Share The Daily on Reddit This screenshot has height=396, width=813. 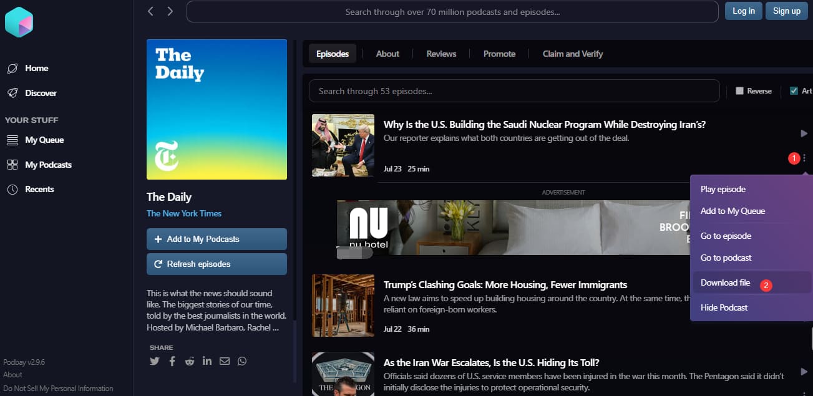tap(190, 361)
